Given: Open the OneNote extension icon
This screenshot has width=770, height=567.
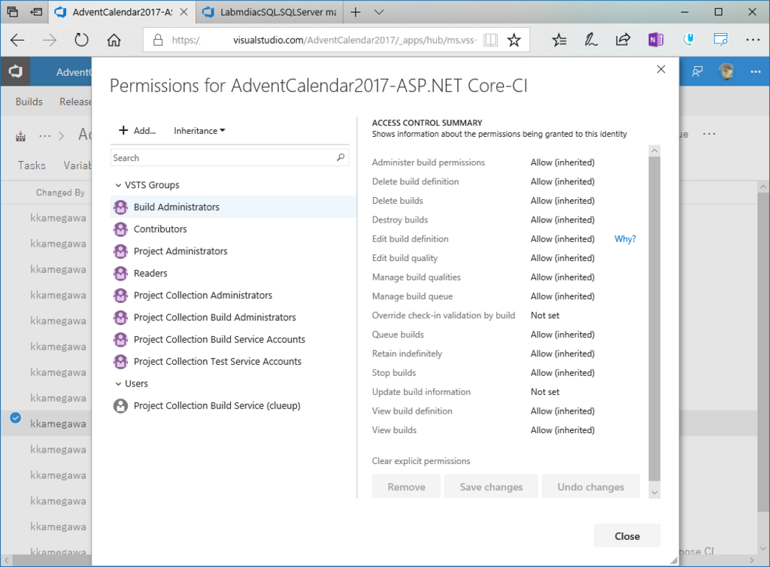Looking at the screenshot, I should coord(656,40).
